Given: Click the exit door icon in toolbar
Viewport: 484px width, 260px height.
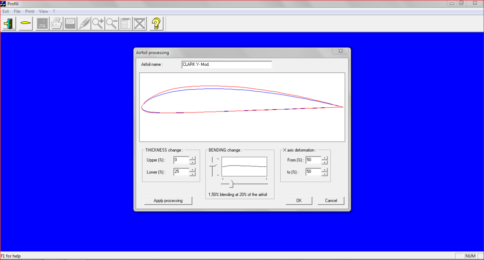Looking at the screenshot, I should point(9,23).
